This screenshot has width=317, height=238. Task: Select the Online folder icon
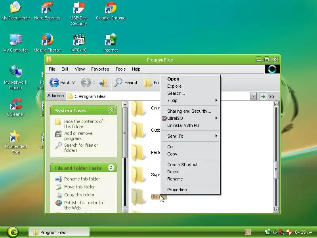[x=138, y=109]
